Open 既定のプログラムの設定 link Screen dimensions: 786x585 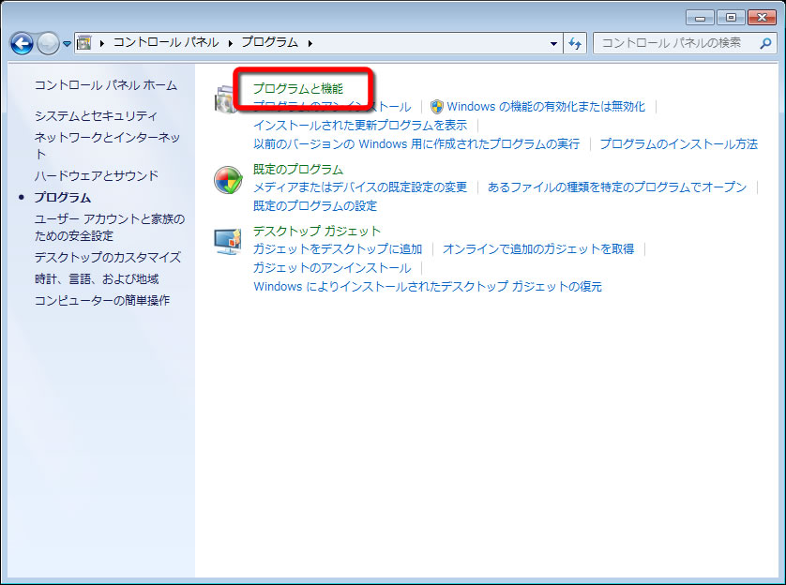pos(315,206)
